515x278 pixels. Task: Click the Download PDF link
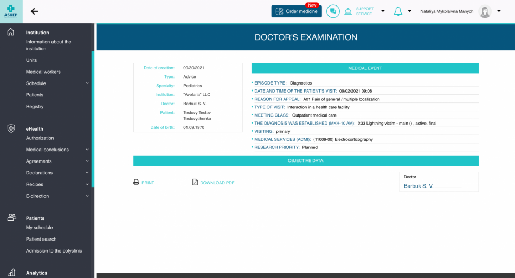click(213, 183)
